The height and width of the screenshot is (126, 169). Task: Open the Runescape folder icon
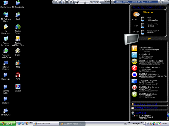click(6, 75)
